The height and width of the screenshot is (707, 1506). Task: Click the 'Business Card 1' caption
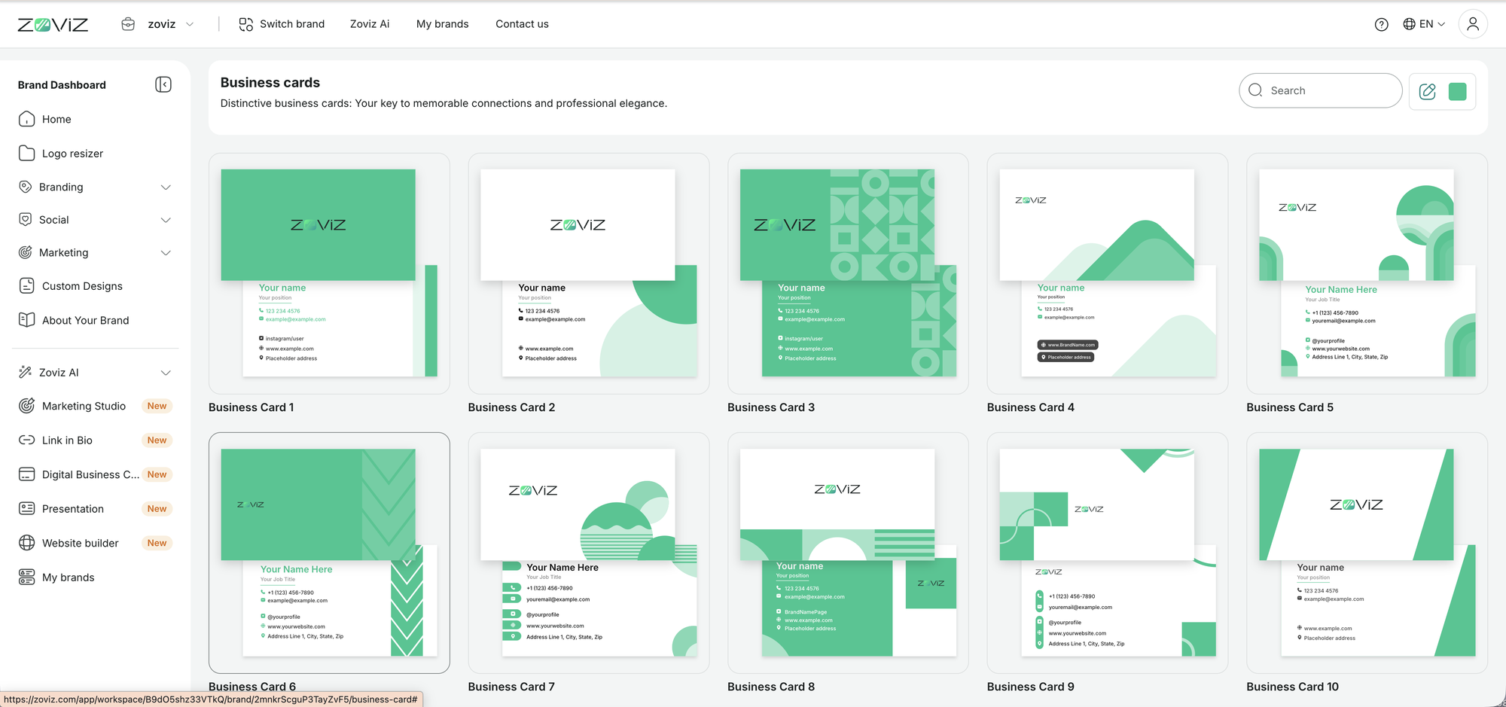tap(251, 407)
